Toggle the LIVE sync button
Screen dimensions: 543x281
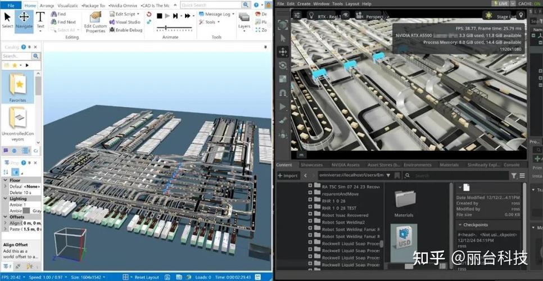point(500,3)
